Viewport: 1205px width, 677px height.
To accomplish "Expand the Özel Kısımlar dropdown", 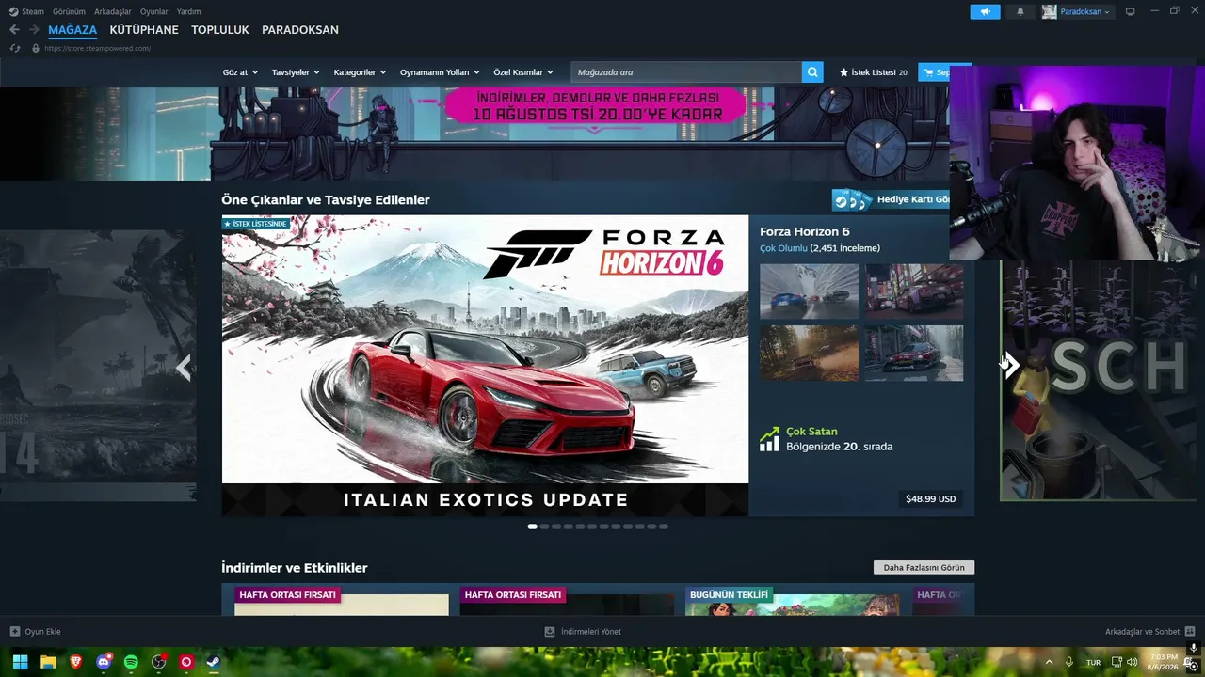I will 523,72.
